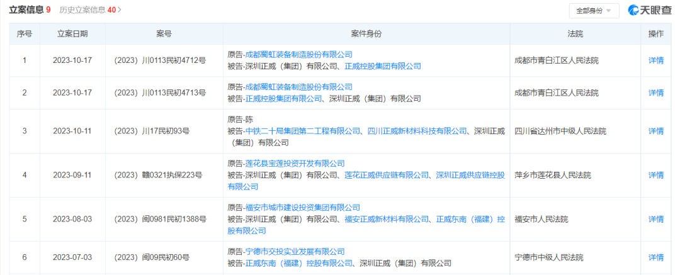Open defendant 正威控股集团有限公司 in row 1
Image resolution: width=680 pixels, height=275 pixels.
click(383, 66)
